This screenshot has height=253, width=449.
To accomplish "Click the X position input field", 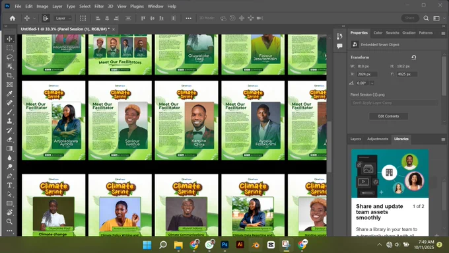I will click(x=367, y=74).
